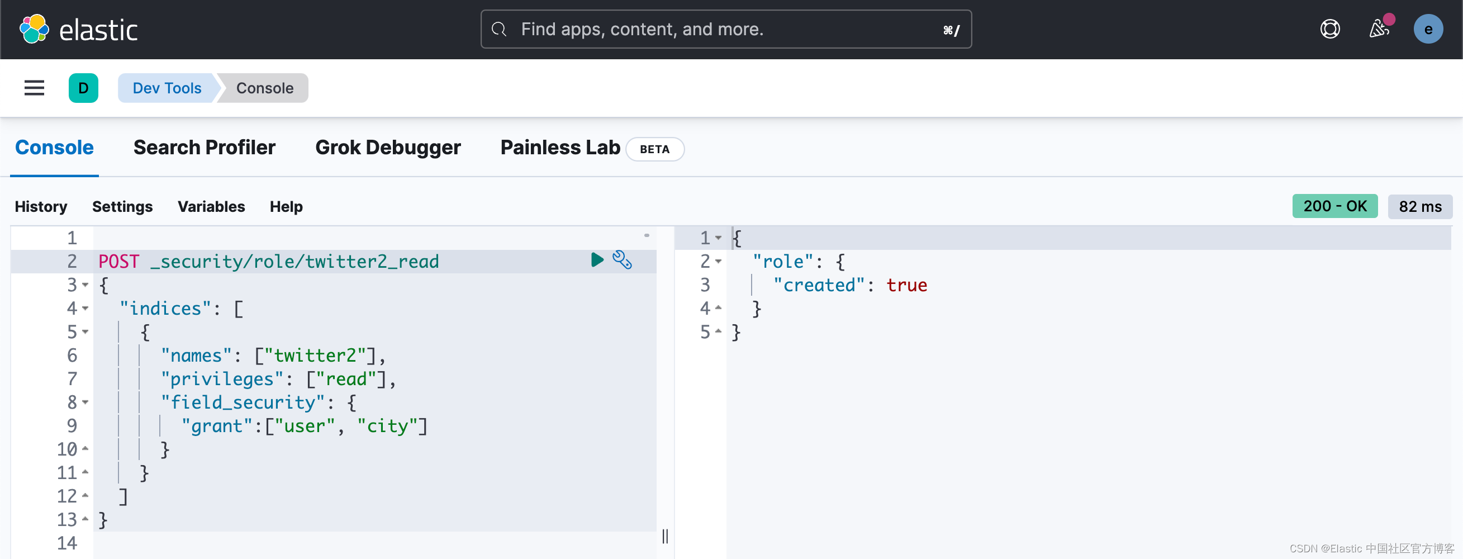This screenshot has width=1463, height=559.
Task: Click the green D space avatar
Action: pos(83,88)
